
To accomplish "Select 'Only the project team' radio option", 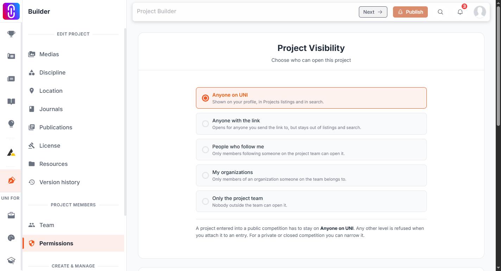I will click(x=311, y=201).
